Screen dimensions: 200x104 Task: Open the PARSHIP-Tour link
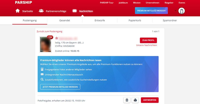point(107,3)
